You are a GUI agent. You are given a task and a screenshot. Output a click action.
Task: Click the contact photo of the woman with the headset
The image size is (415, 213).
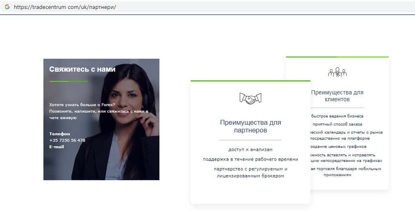101,119
